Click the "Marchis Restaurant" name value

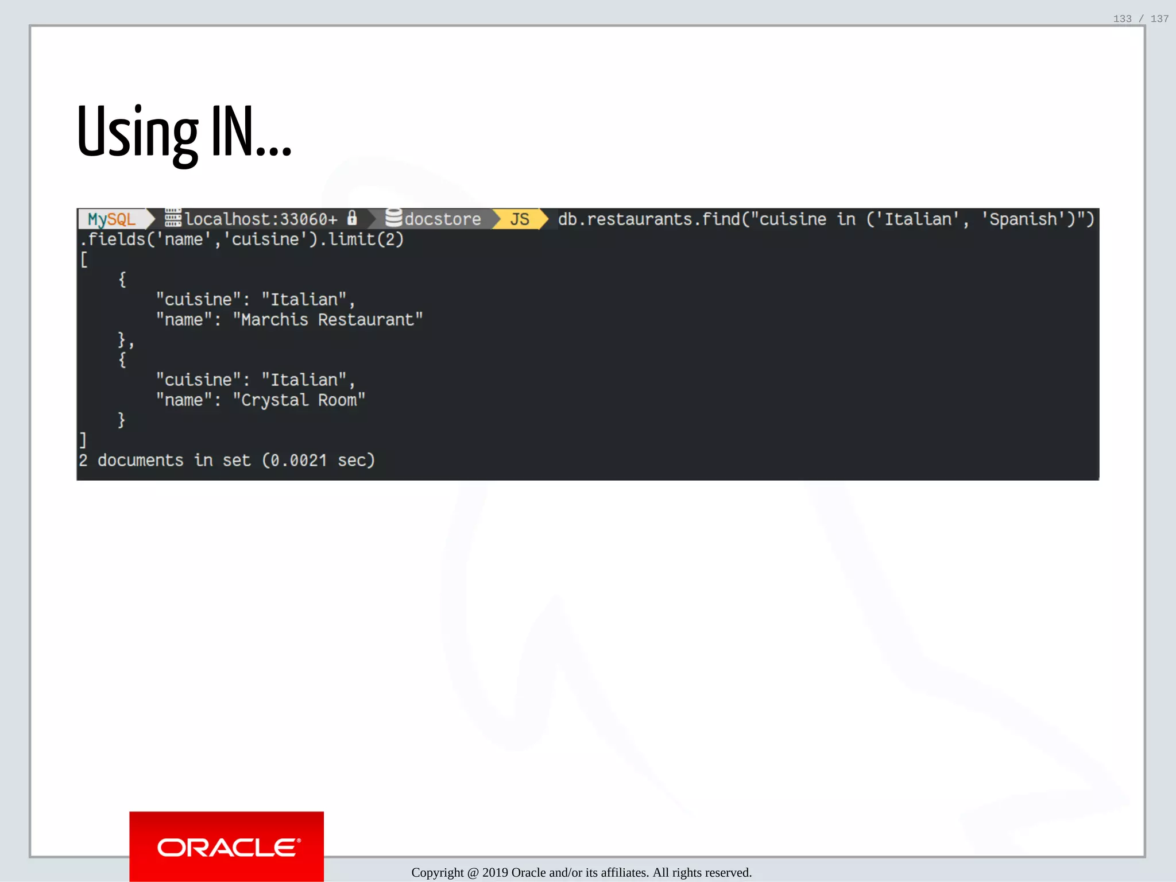click(328, 320)
